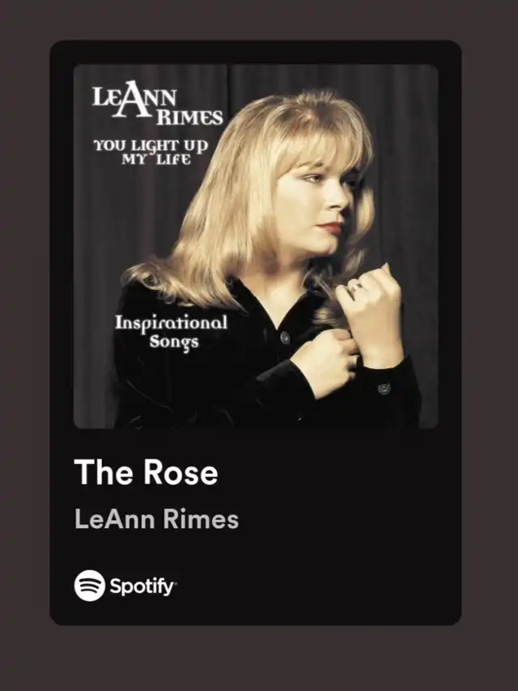Viewport: 518px width, 691px height.
Task: Click the Spotify wordmark text
Action: coord(142,586)
